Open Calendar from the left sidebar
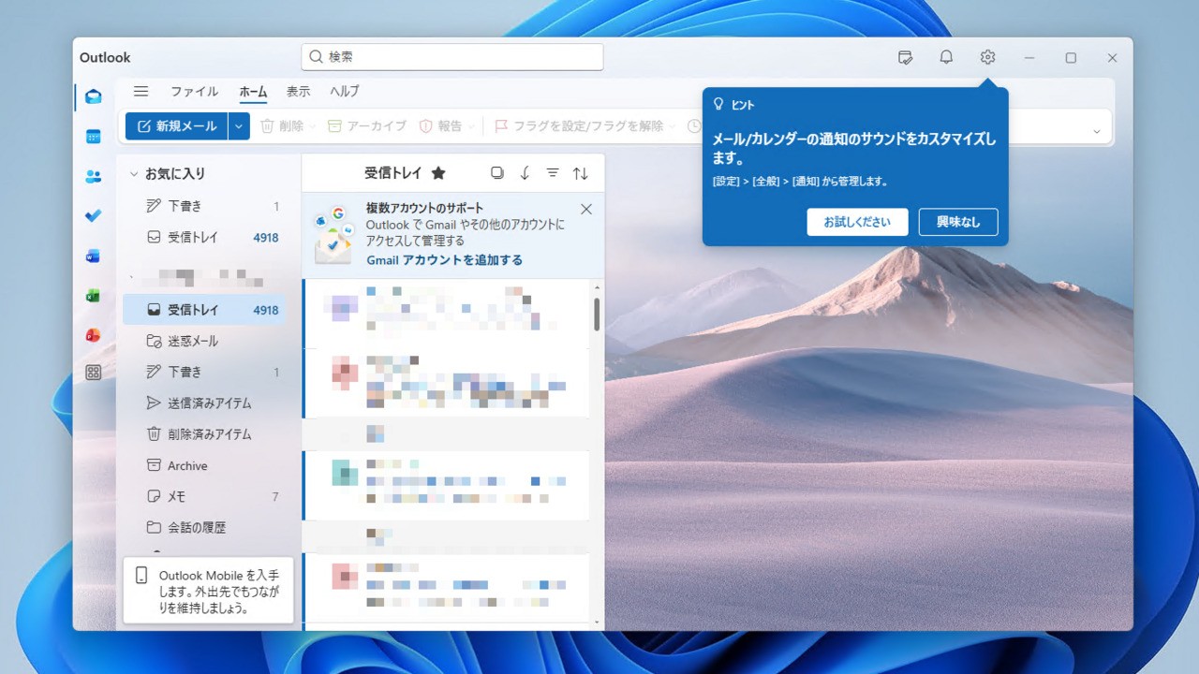 click(x=93, y=137)
